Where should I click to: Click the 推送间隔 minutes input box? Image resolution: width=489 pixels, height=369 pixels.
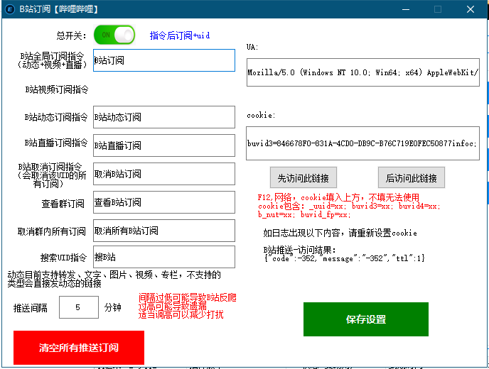pos(79,307)
